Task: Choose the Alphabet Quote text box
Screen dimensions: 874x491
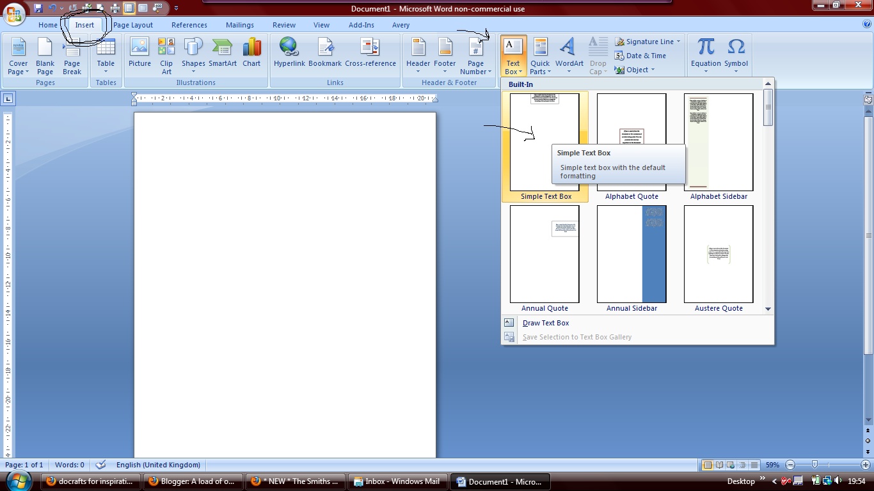Action: 632,146
